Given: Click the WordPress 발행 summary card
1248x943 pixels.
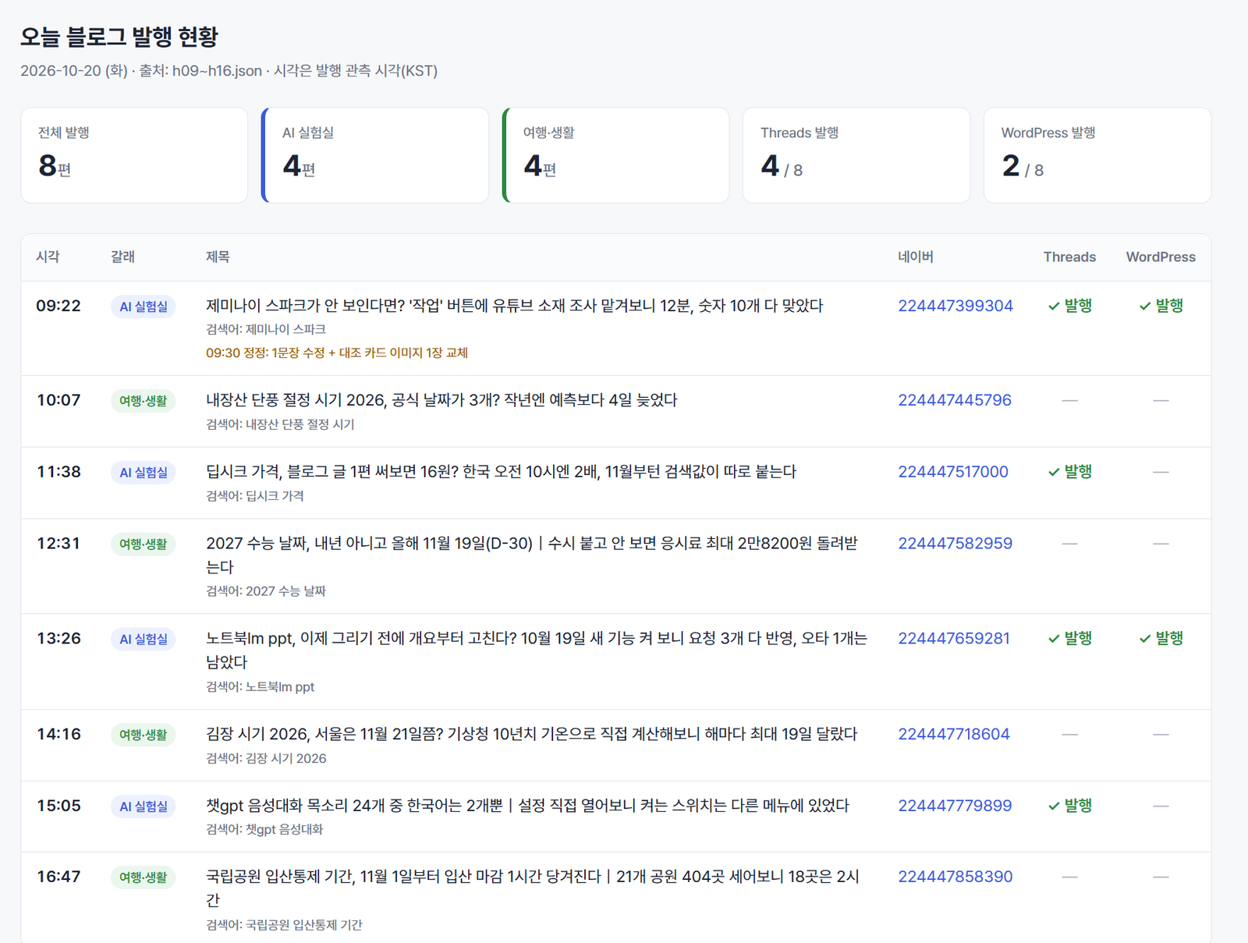Looking at the screenshot, I should pos(1097,155).
